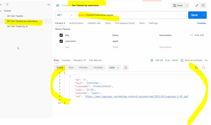Screen dimensions: 211x125
Task: Collapse the Twitter collection
Action: (x=1, y=11)
